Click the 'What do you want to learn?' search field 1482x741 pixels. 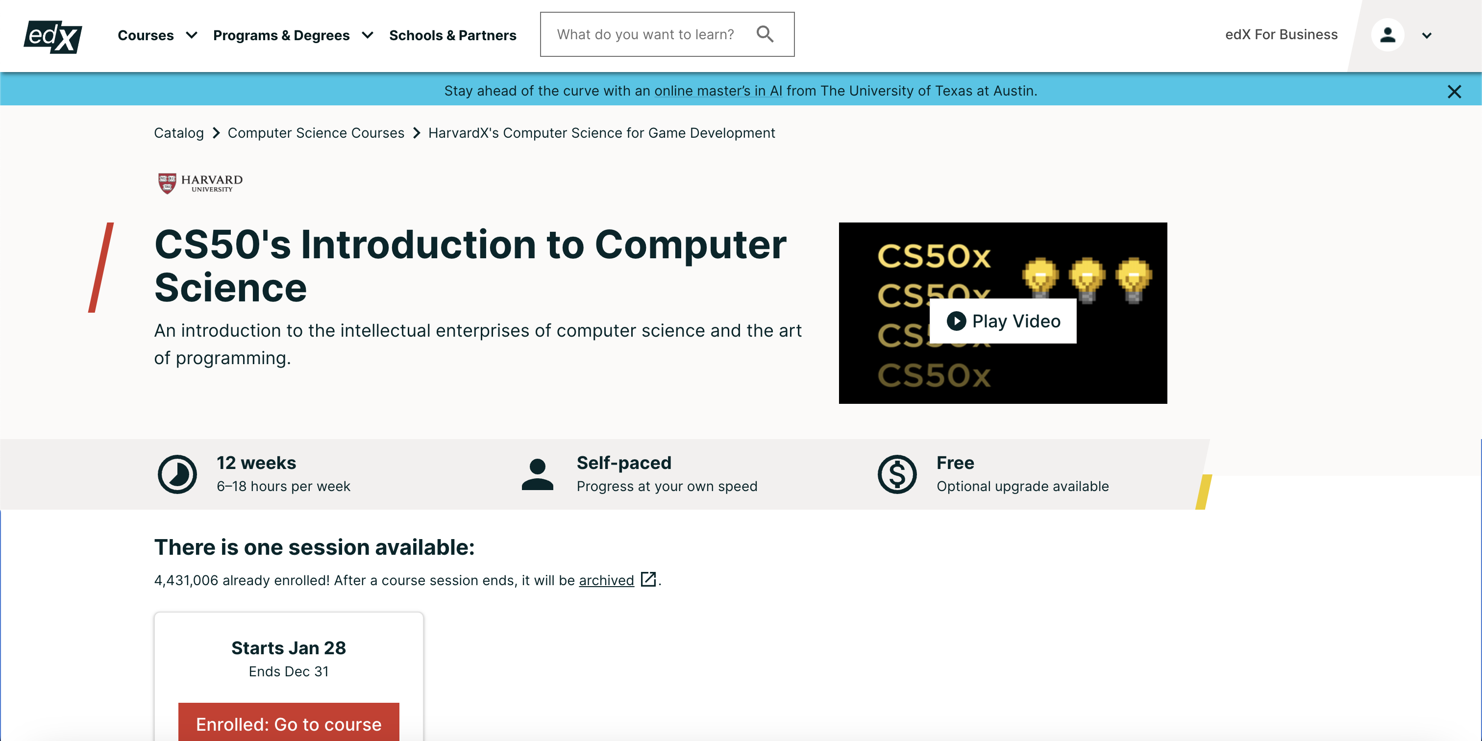(x=644, y=34)
